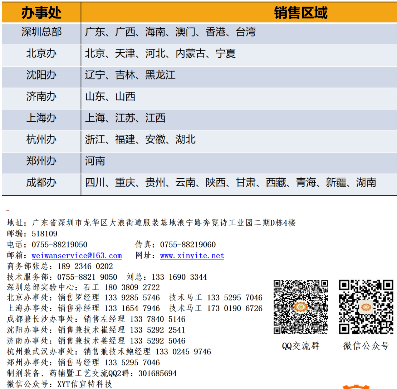The height and width of the screenshot is (389, 397).
Task: Click the 杭州办 office cell
Action: coord(41,140)
